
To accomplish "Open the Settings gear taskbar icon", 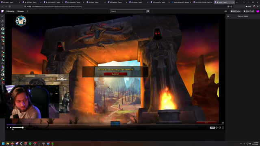I will [x=43, y=144].
